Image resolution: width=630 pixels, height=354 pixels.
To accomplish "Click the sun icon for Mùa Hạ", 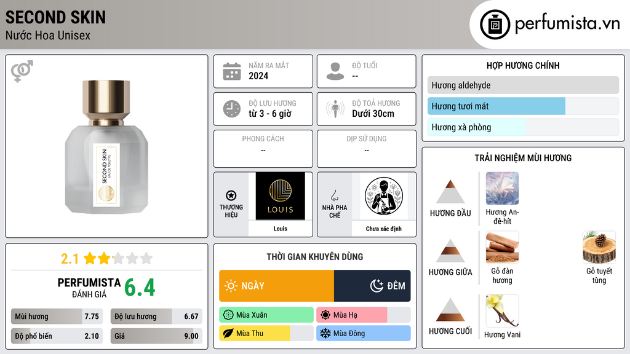I will 325,315.
